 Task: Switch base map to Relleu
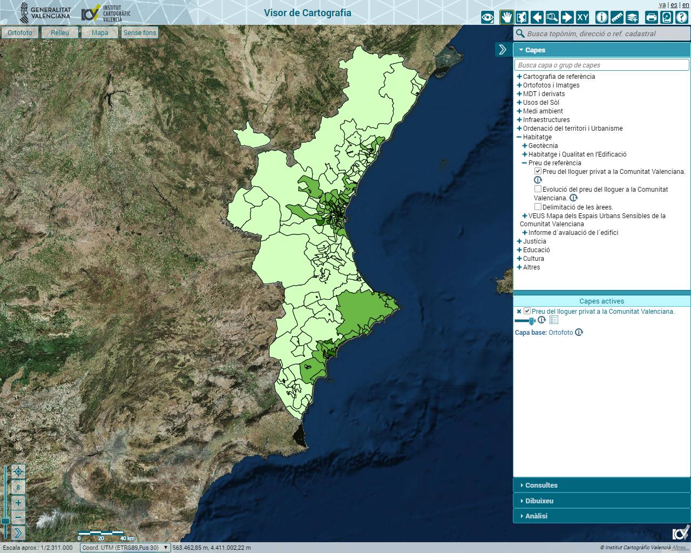pyautogui.click(x=60, y=33)
